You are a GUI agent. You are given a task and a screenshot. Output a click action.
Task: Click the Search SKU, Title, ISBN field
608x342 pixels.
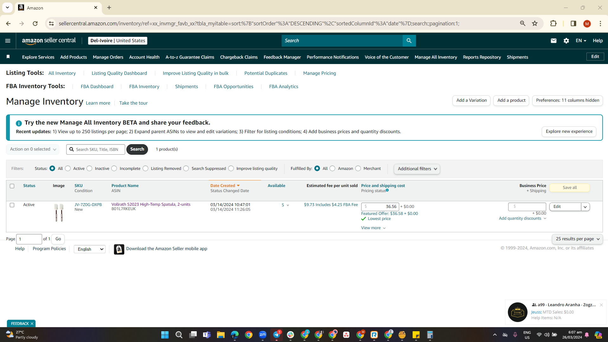point(96,149)
